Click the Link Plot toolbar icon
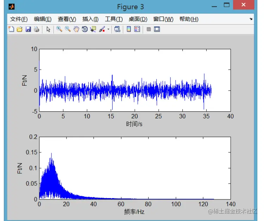This screenshot has width=264, height=221. click(117, 29)
